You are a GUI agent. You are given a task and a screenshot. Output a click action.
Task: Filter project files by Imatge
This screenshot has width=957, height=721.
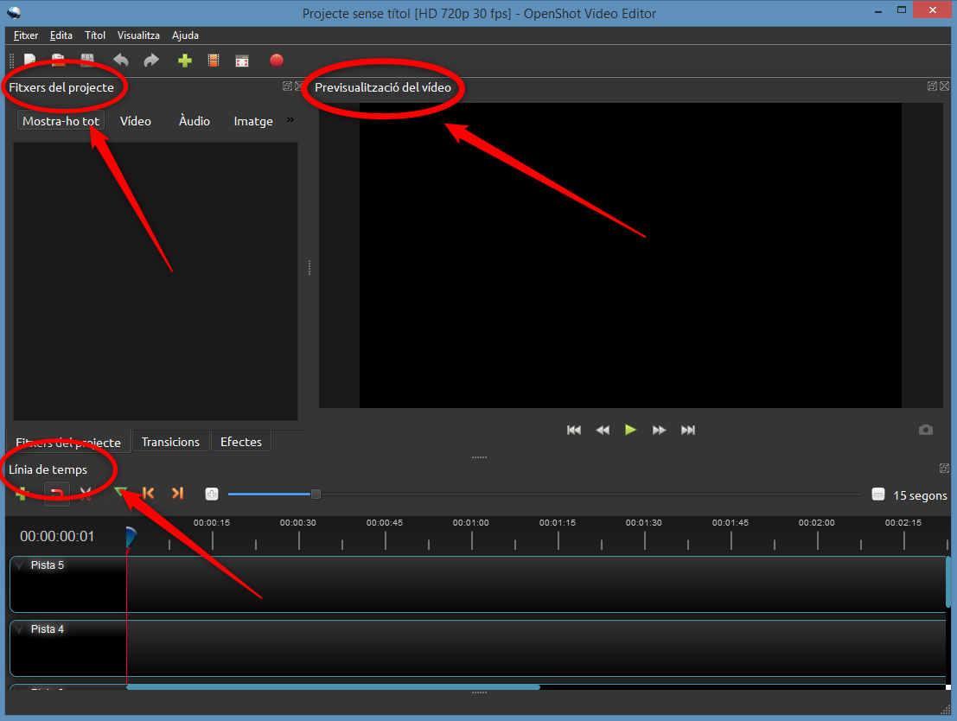coord(253,121)
